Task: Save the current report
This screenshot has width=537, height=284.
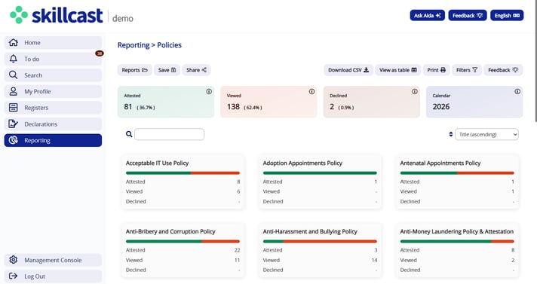Action: pyautogui.click(x=167, y=70)
